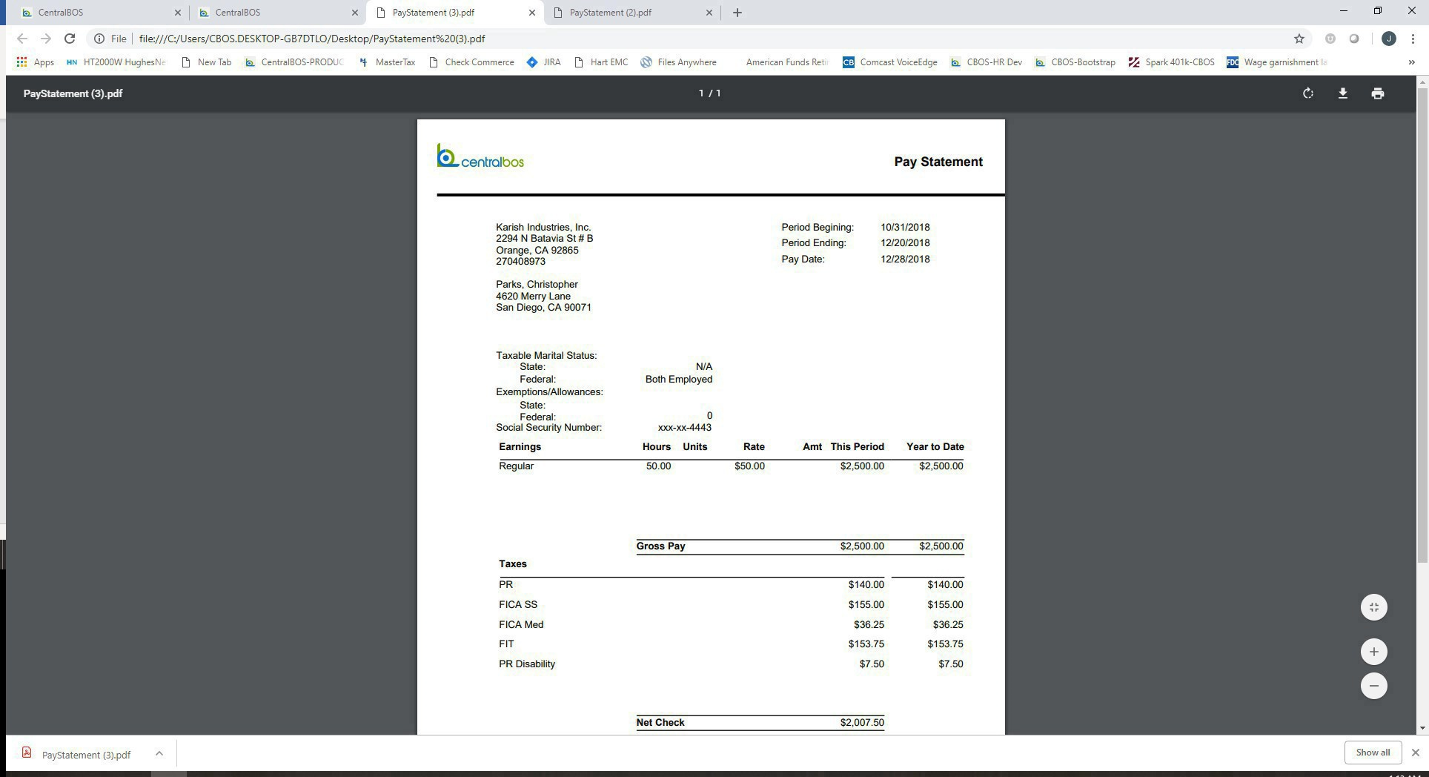Click the address bar URL
The height and width of the screenshot is (777, 1429).
pyautogui.click(x=312, y=39)
